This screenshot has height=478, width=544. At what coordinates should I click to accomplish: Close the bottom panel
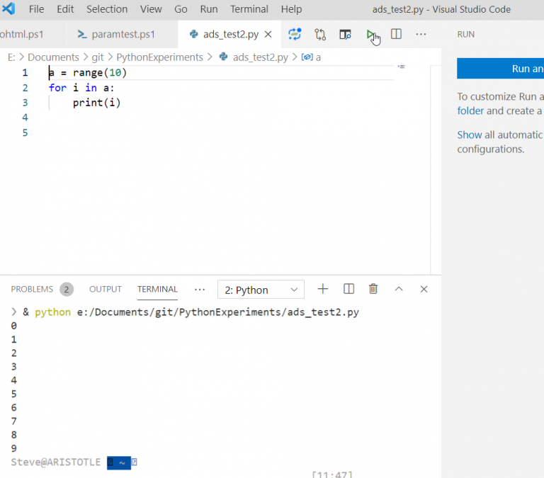click(424, 289)
